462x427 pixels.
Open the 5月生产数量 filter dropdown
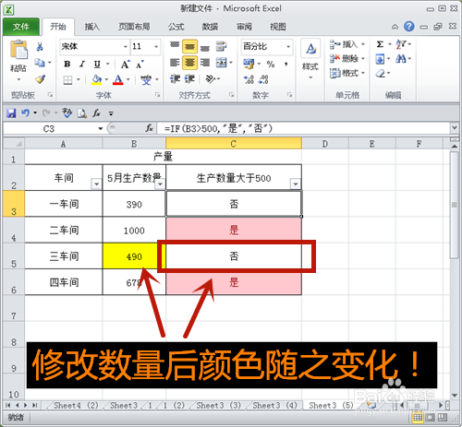click(161, 184)
